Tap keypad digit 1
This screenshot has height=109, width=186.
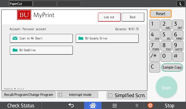155,25
